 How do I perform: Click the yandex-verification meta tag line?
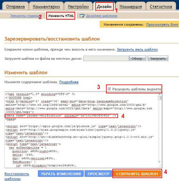click(x=61, y=116)
